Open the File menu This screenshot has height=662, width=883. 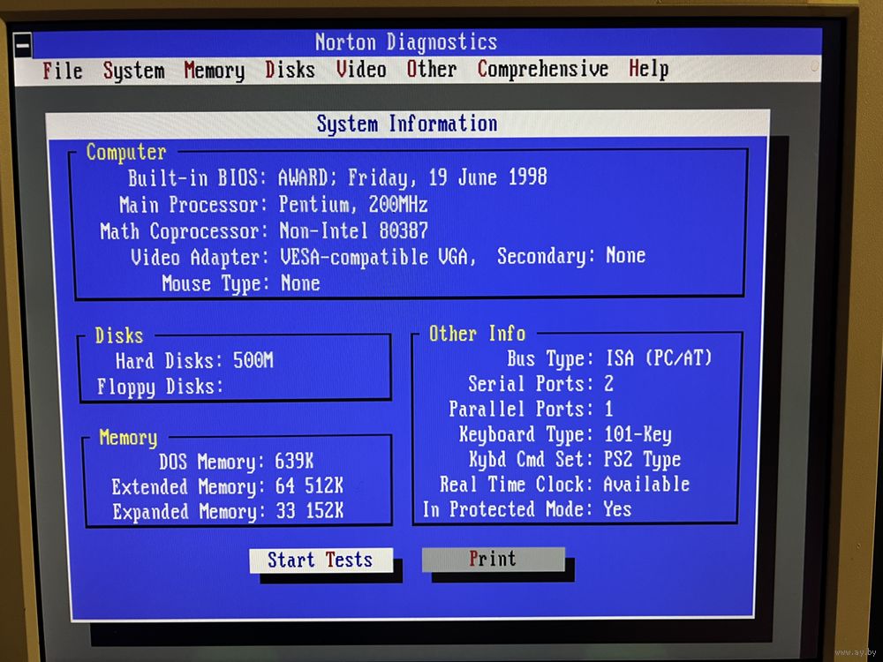pos(63,71)
